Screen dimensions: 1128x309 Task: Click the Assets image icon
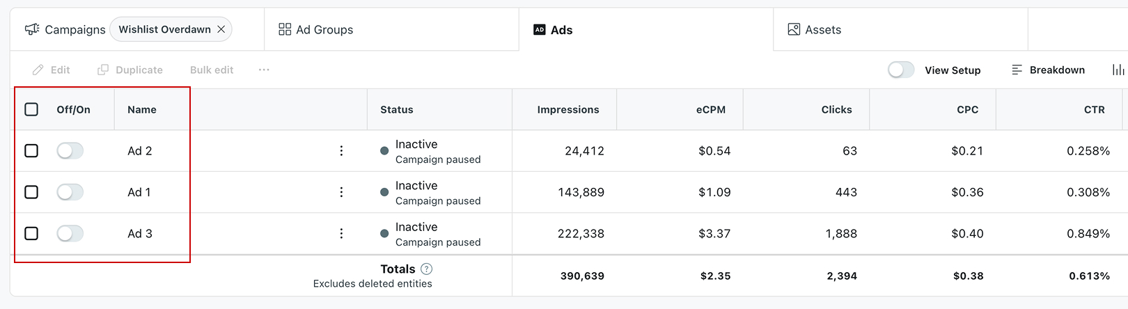794,29
